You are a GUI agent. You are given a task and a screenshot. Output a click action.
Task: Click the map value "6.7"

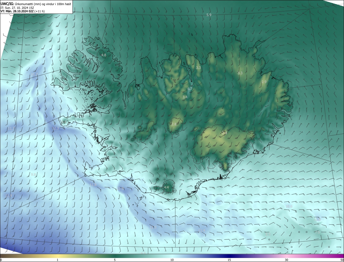[190, 89]
